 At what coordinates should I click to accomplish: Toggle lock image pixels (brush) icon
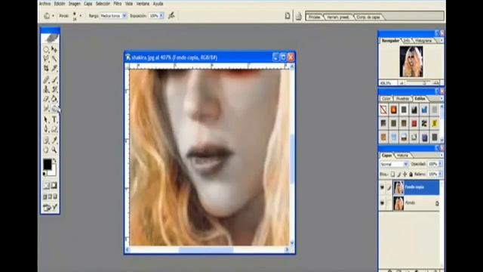pyautogui.click(x=399, y=175)
